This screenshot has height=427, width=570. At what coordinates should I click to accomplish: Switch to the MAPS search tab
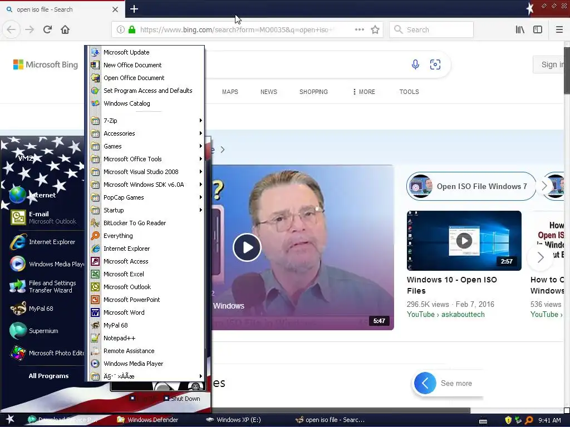pos(230,92)
